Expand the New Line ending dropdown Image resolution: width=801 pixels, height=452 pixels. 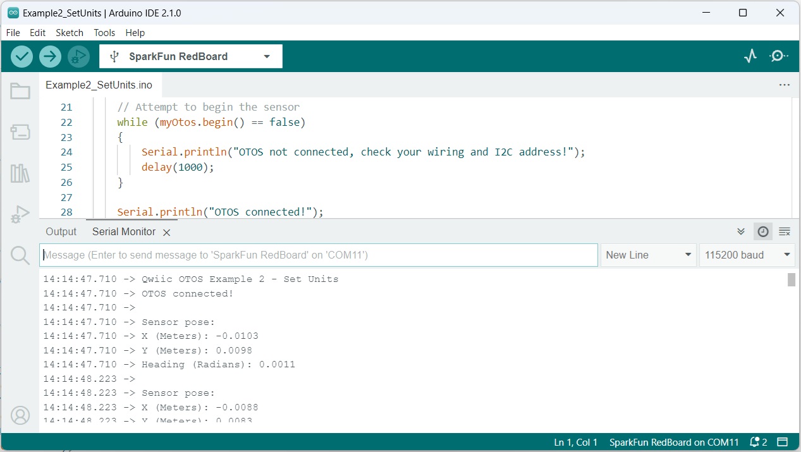pyautogui.click(x=648, y=255)
